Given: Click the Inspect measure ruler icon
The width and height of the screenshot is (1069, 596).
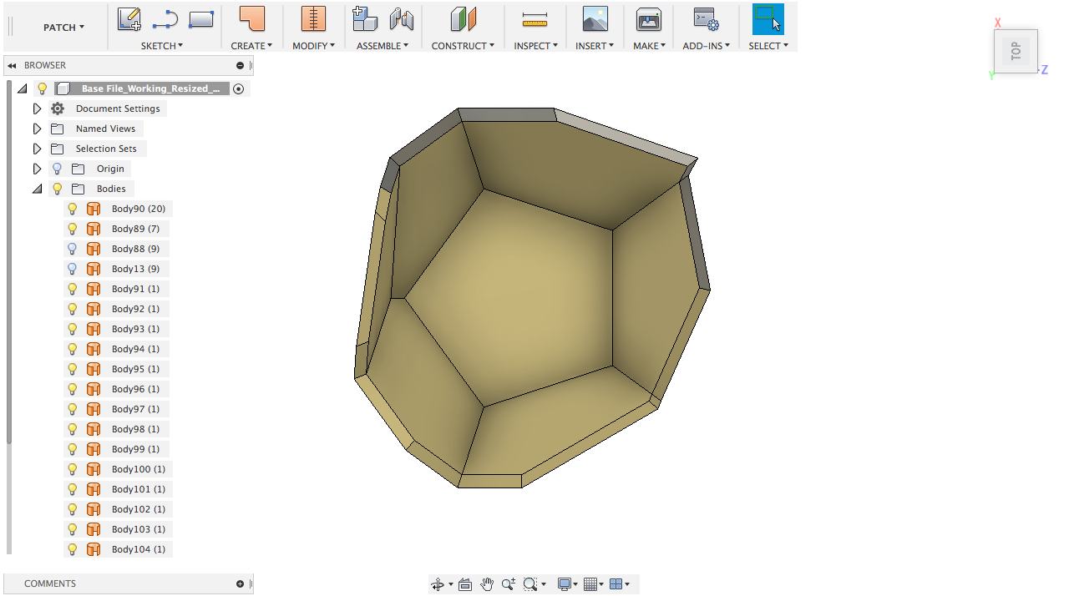Looking at the screenshot, I should [x=534, y=20].
